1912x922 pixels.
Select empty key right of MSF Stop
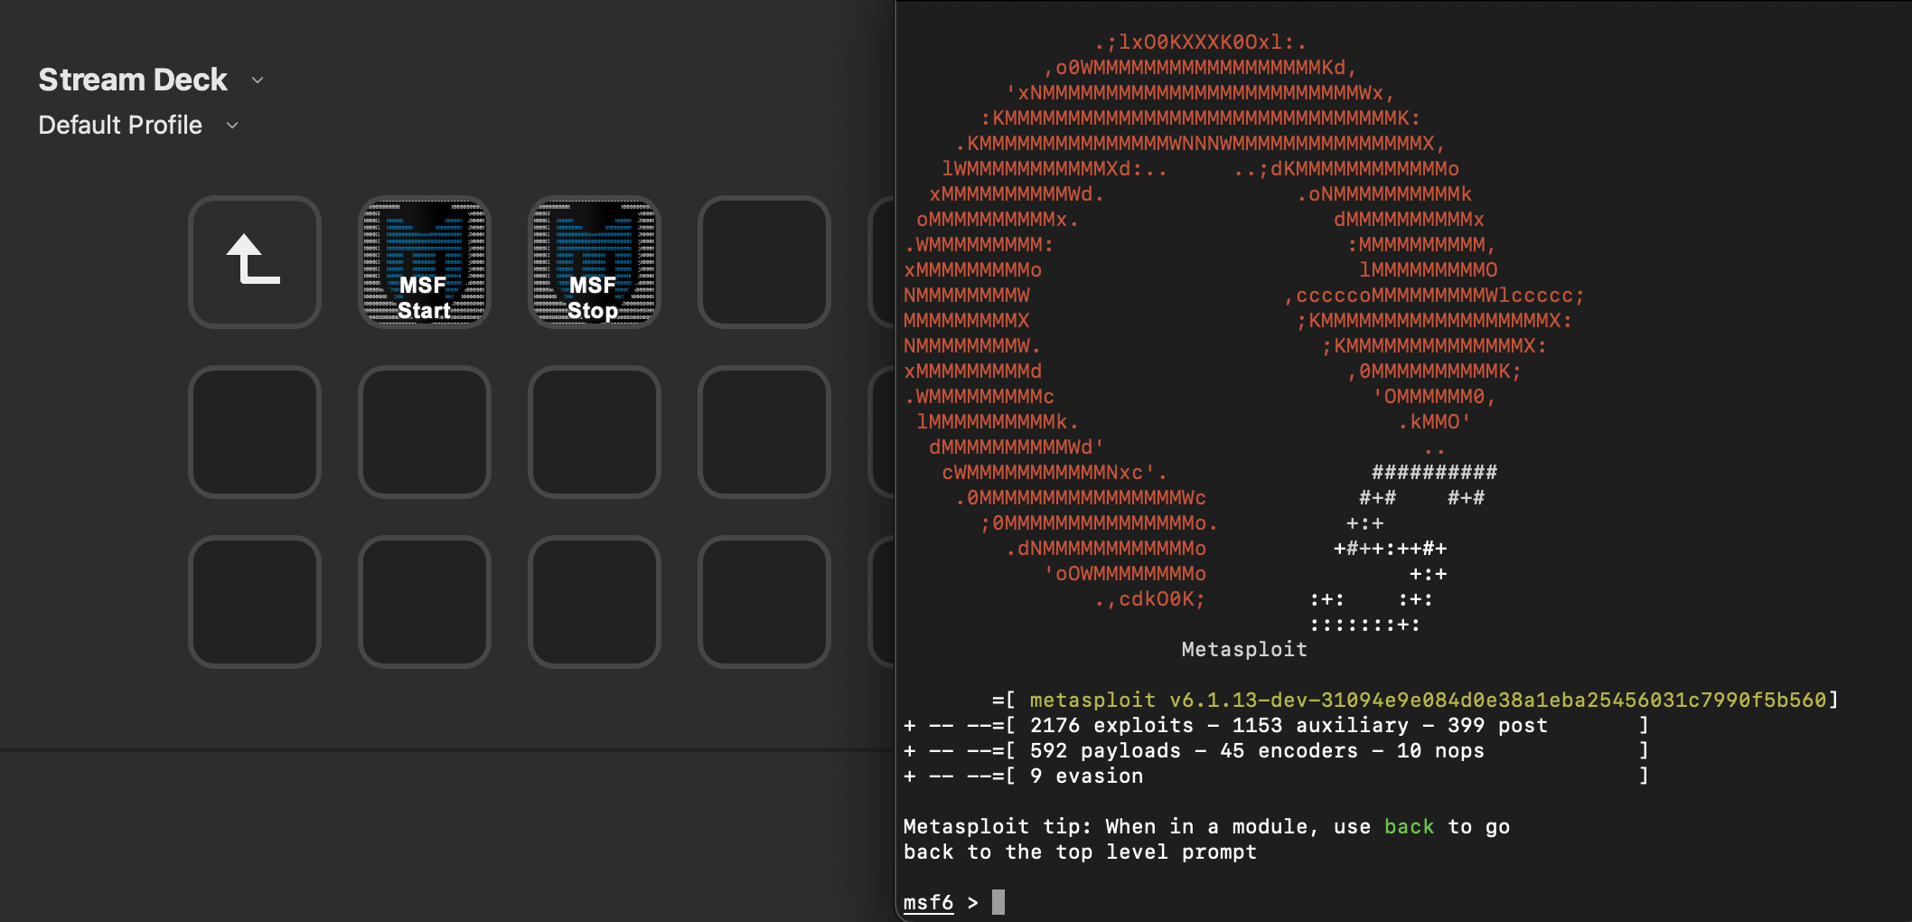[764, 262]
